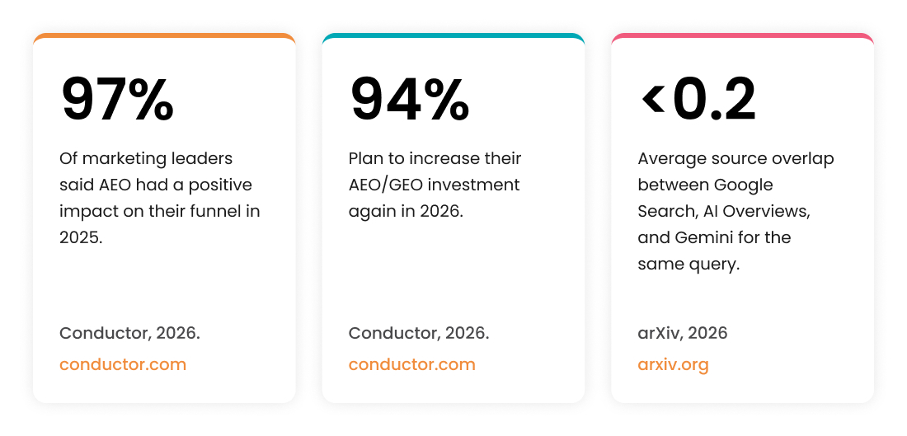
Task: Open the conductor.com link under 94% card
Action: click(x=411, y=365)
